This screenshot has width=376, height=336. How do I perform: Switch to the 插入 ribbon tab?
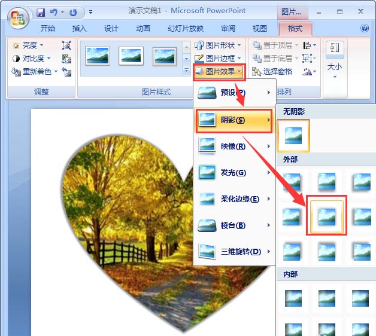79,29
